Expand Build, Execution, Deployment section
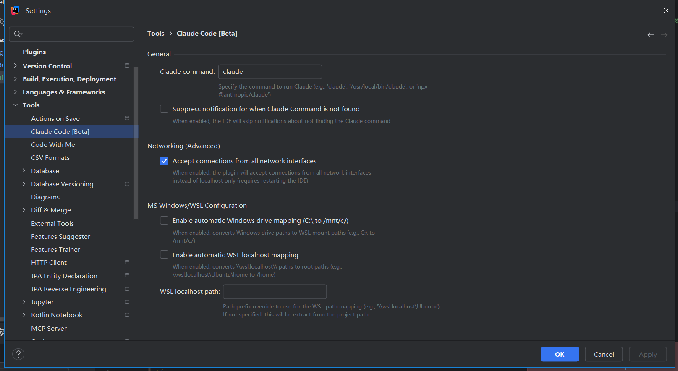The width and height of the screenshot is (678, 371). (x=16, y=79)
